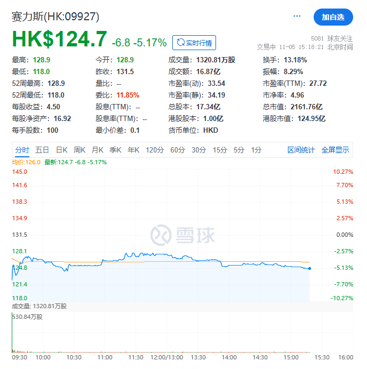Switch to the 日K daily candlestick tab
The height and width of the screenshot is (369, 367).
pos(62,150)
